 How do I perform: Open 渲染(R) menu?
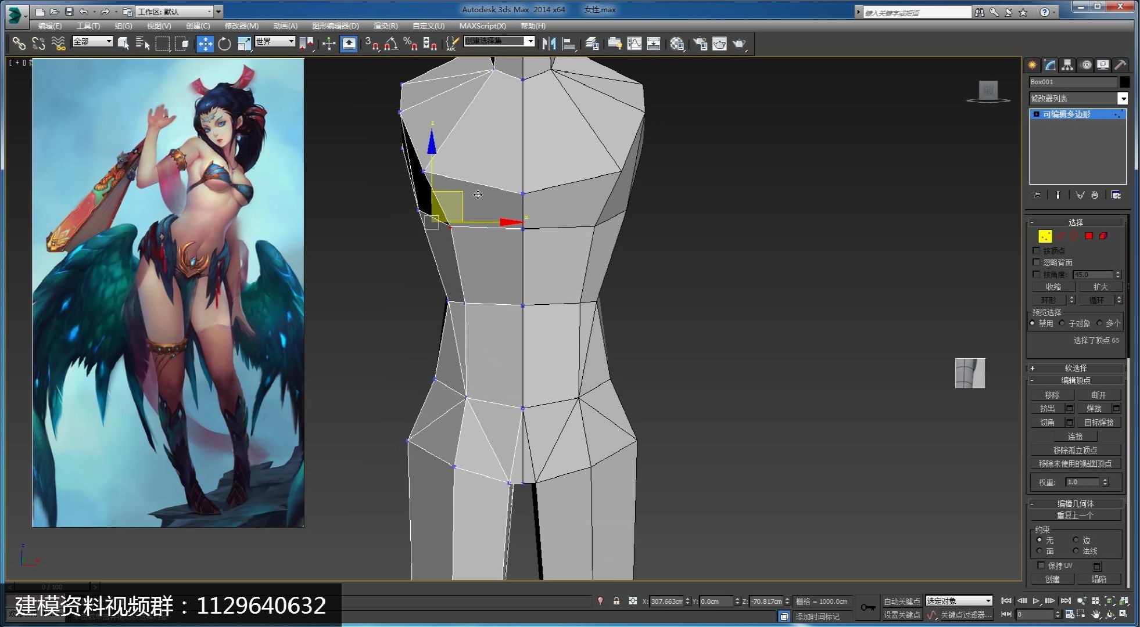pyautogui.click(x=385, y=26)
